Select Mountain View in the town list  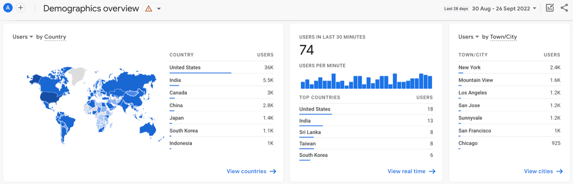[x=509, y=80]
